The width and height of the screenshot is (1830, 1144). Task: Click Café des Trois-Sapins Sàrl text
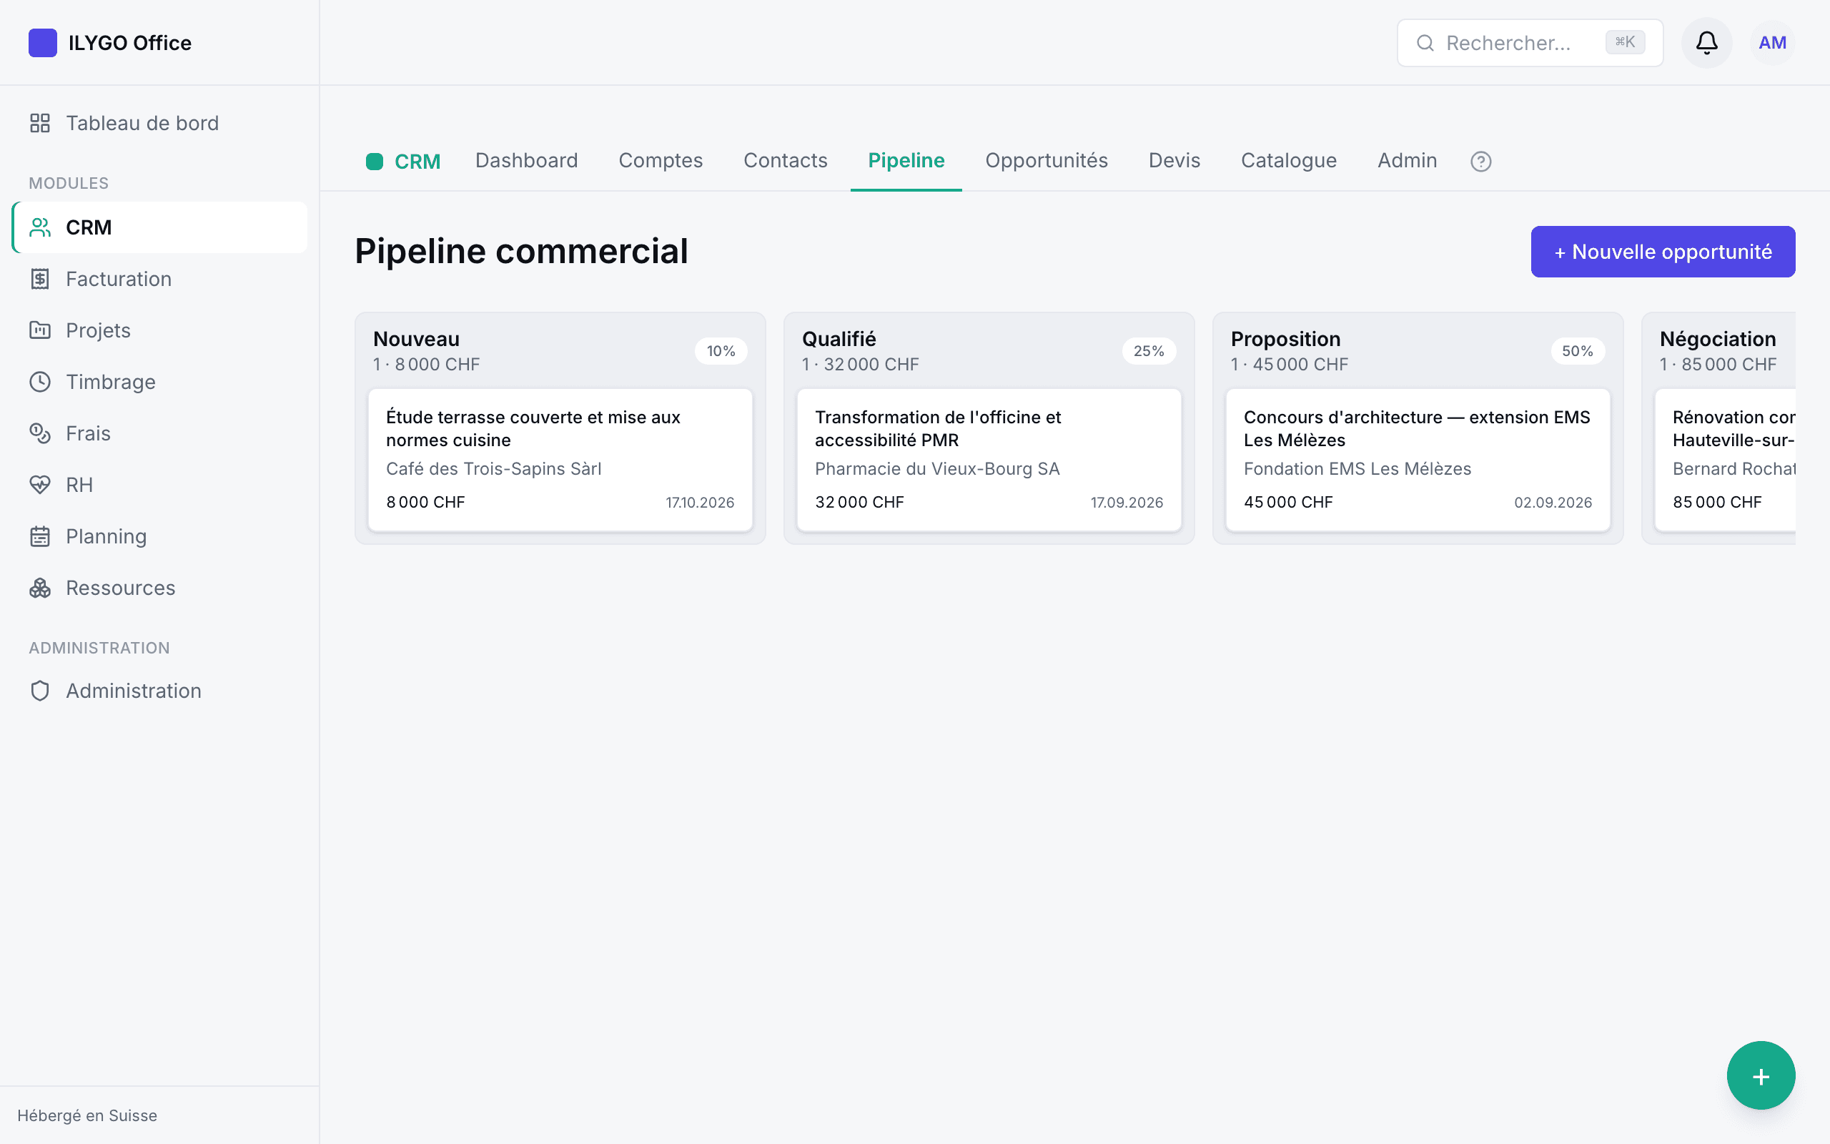point(493,468)
